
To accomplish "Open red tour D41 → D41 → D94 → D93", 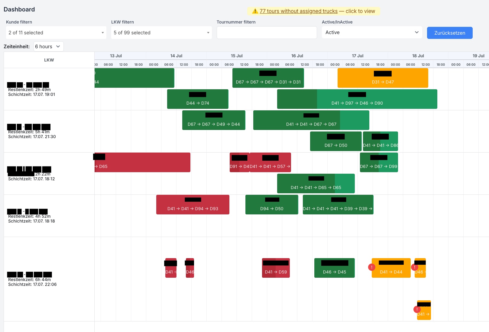I will click(193, 204).
